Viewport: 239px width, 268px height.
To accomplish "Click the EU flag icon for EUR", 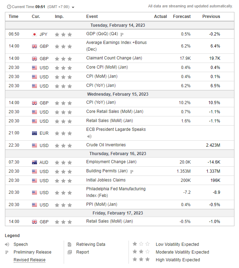I will point(34,133).
